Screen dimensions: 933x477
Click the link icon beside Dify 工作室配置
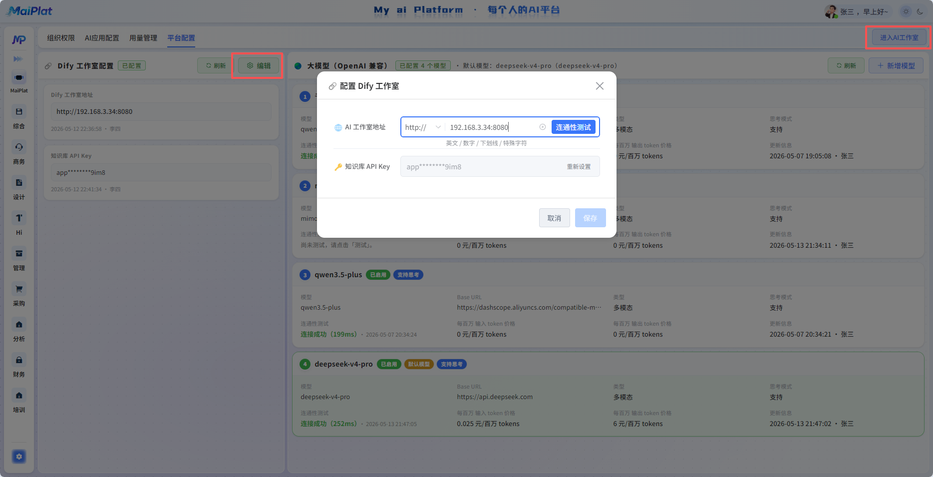pyautogui.click(x=48, y=66)
